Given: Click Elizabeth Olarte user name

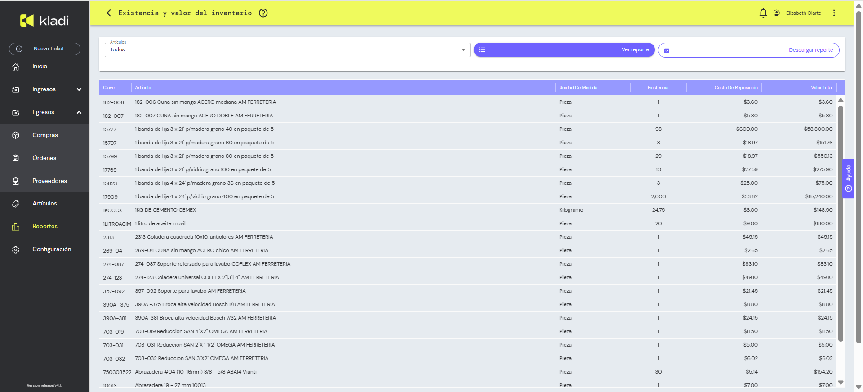Looking at the screenshot, I should pyautogui.click(x=804, y=13).
